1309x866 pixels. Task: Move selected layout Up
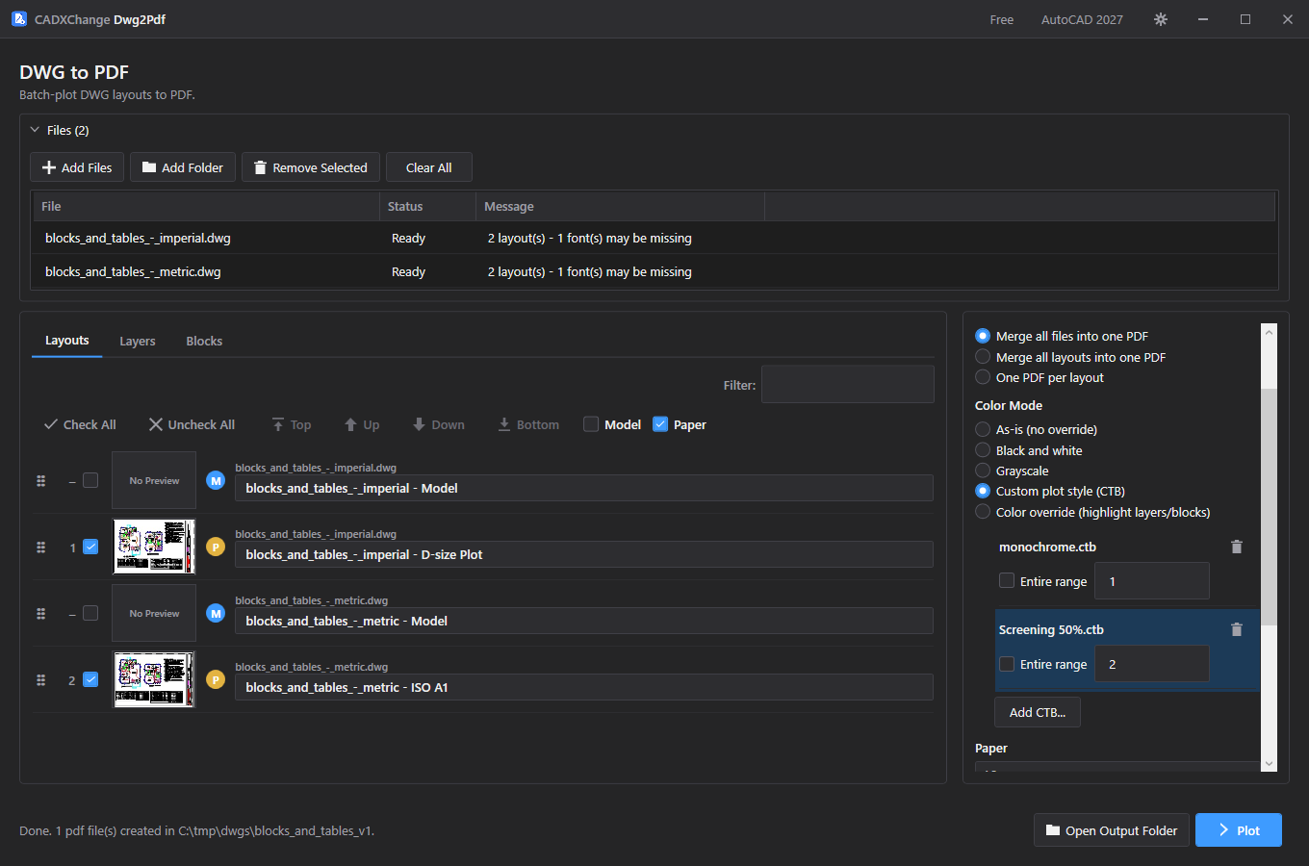[362, 424]
